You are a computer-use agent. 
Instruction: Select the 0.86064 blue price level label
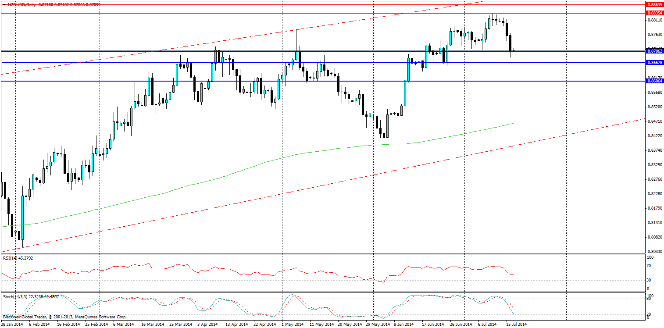point(655,81)
